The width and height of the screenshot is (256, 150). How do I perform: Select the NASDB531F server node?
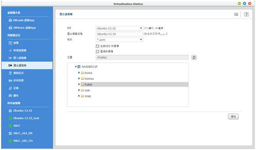click(90, 67)
